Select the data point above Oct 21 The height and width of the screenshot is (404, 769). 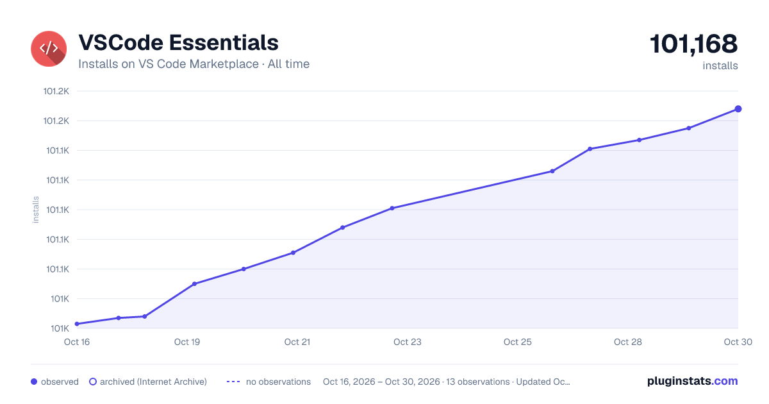pos(293,253)
